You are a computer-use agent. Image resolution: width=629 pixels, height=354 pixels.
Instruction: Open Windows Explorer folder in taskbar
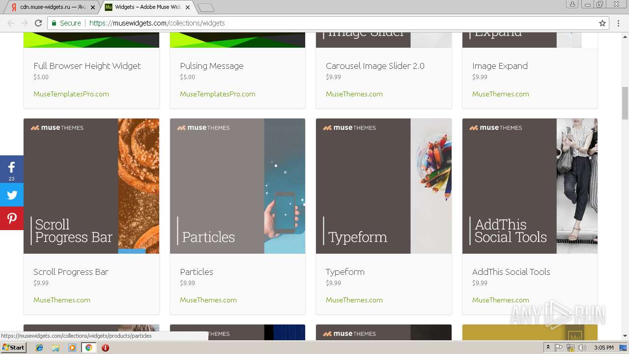click(56, 348)
